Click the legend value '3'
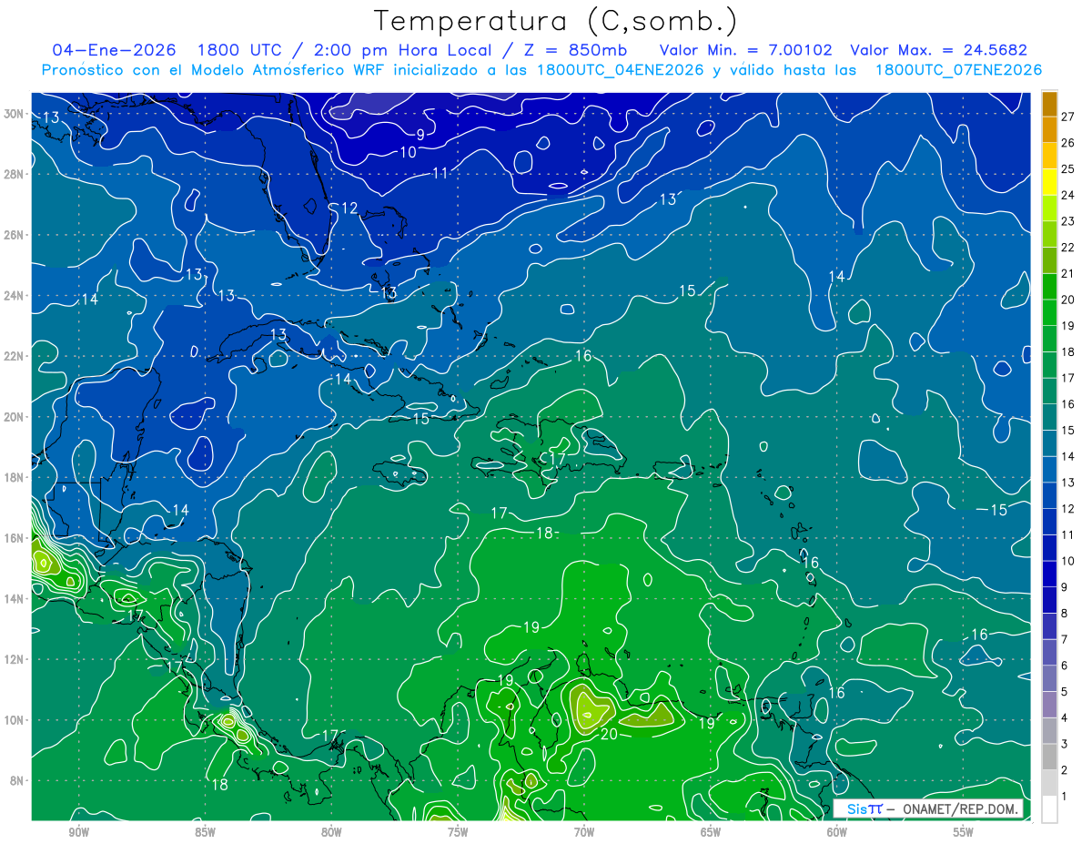The height and width of the screenshot is (844, 1092). pos(1064,745)
